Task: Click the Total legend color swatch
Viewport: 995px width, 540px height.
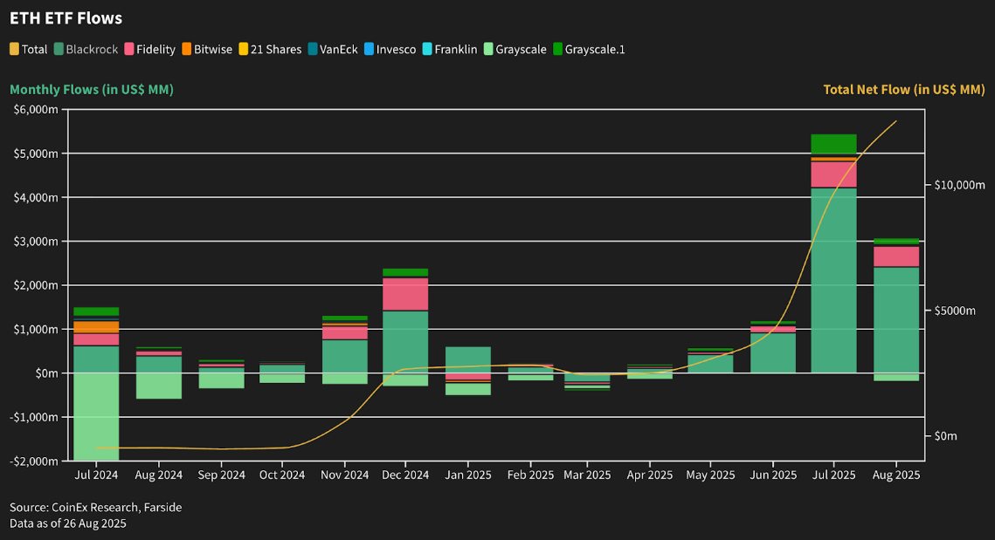Action: [x=14, y=50]
